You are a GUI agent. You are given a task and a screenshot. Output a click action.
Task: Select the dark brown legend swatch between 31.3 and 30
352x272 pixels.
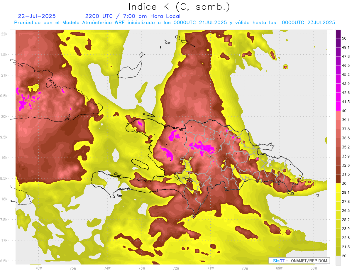[339, 179]
